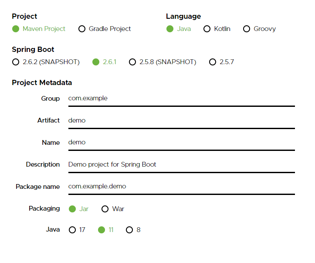Focus the Artifact text field

click(181, 120)
